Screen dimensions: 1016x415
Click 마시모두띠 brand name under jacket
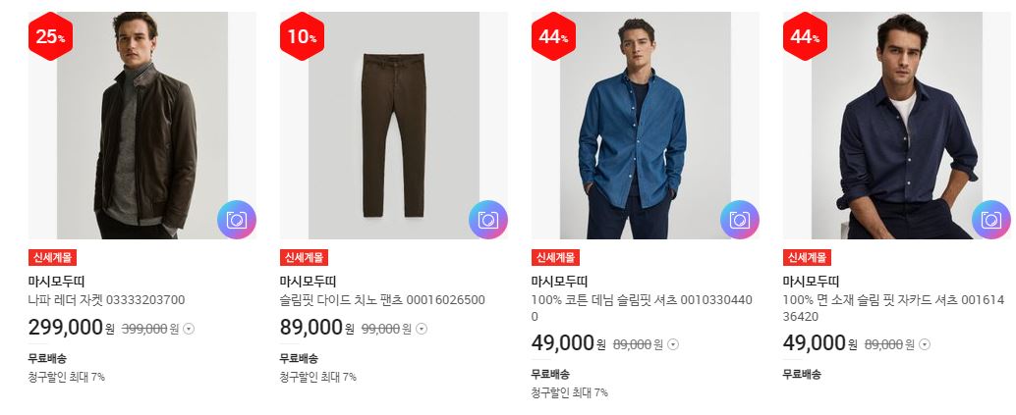coord(56,282)
